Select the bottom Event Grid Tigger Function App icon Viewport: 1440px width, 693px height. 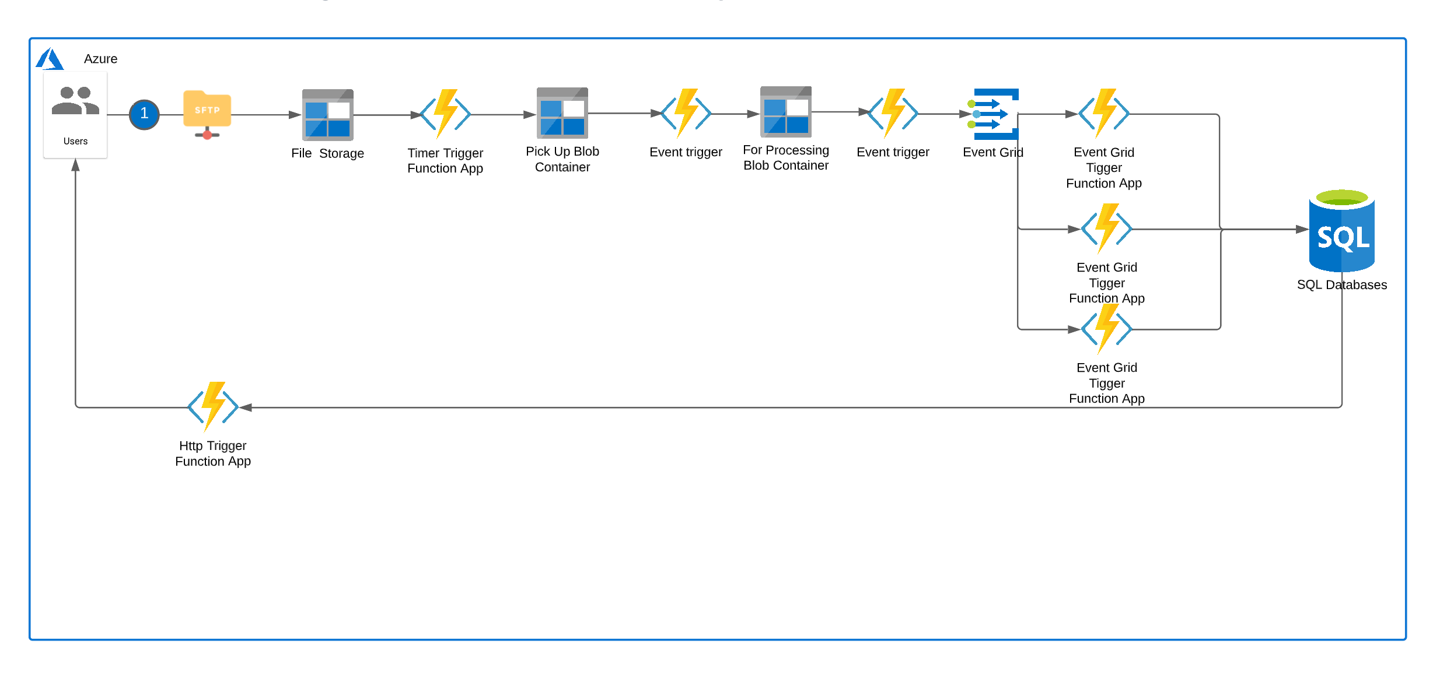[x=1107, y=328]
